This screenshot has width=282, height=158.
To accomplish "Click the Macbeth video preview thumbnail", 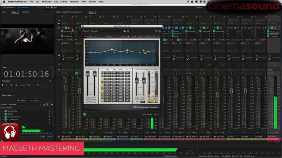I will pos(27,39).
